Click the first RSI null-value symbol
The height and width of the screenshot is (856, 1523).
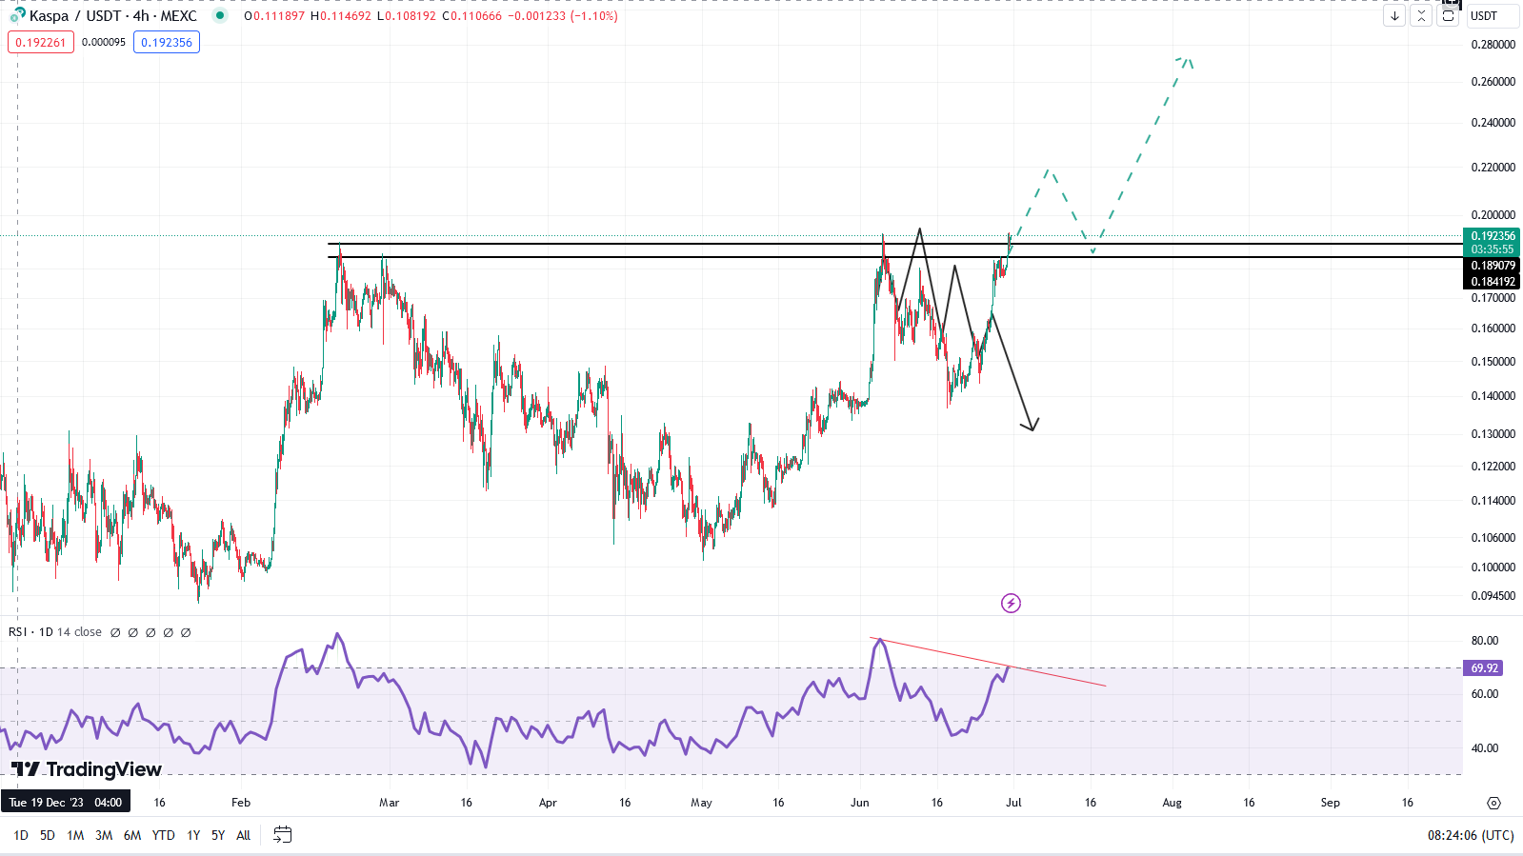[x=115, y=632]
